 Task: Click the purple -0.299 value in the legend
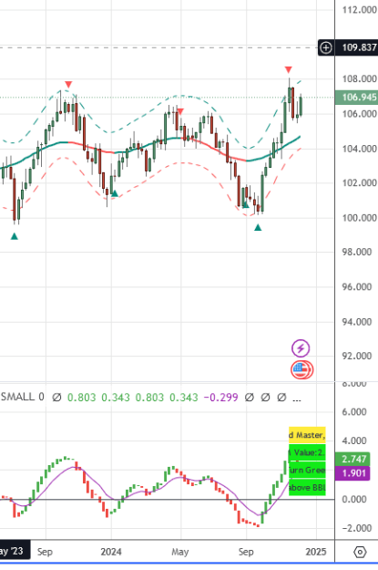(220, 398)
